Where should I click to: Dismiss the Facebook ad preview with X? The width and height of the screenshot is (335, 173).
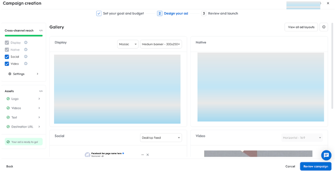(x=147, y=155)
